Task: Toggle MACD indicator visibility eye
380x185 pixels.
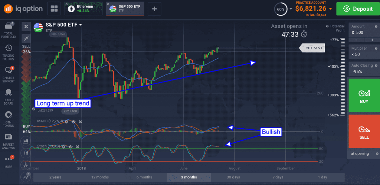Action: click(73, 121)
